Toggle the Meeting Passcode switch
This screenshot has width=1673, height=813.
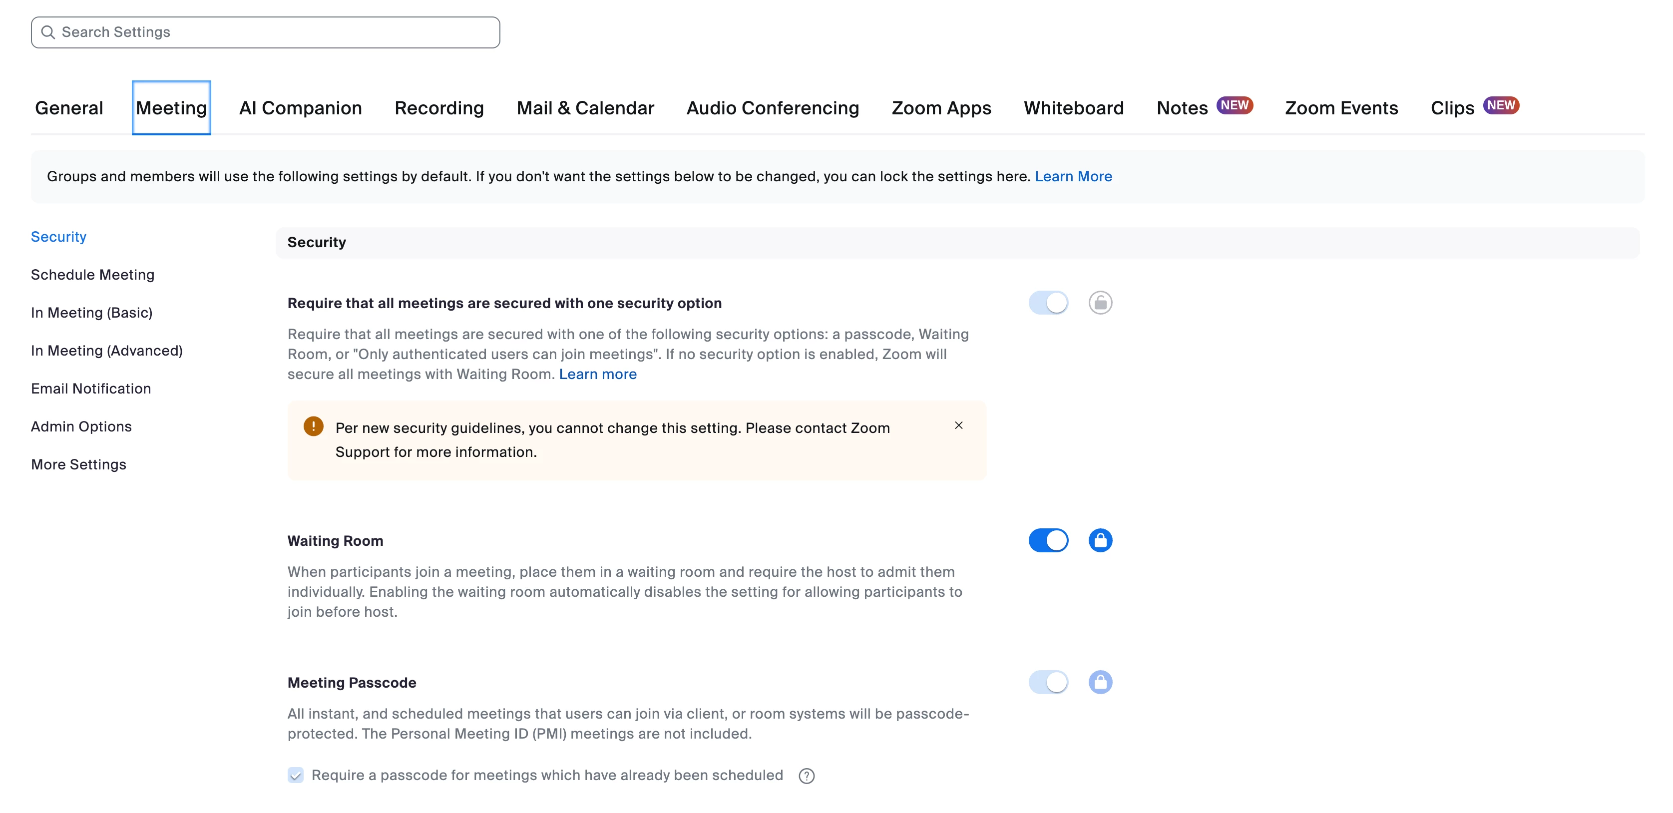tap(1048, 682)
